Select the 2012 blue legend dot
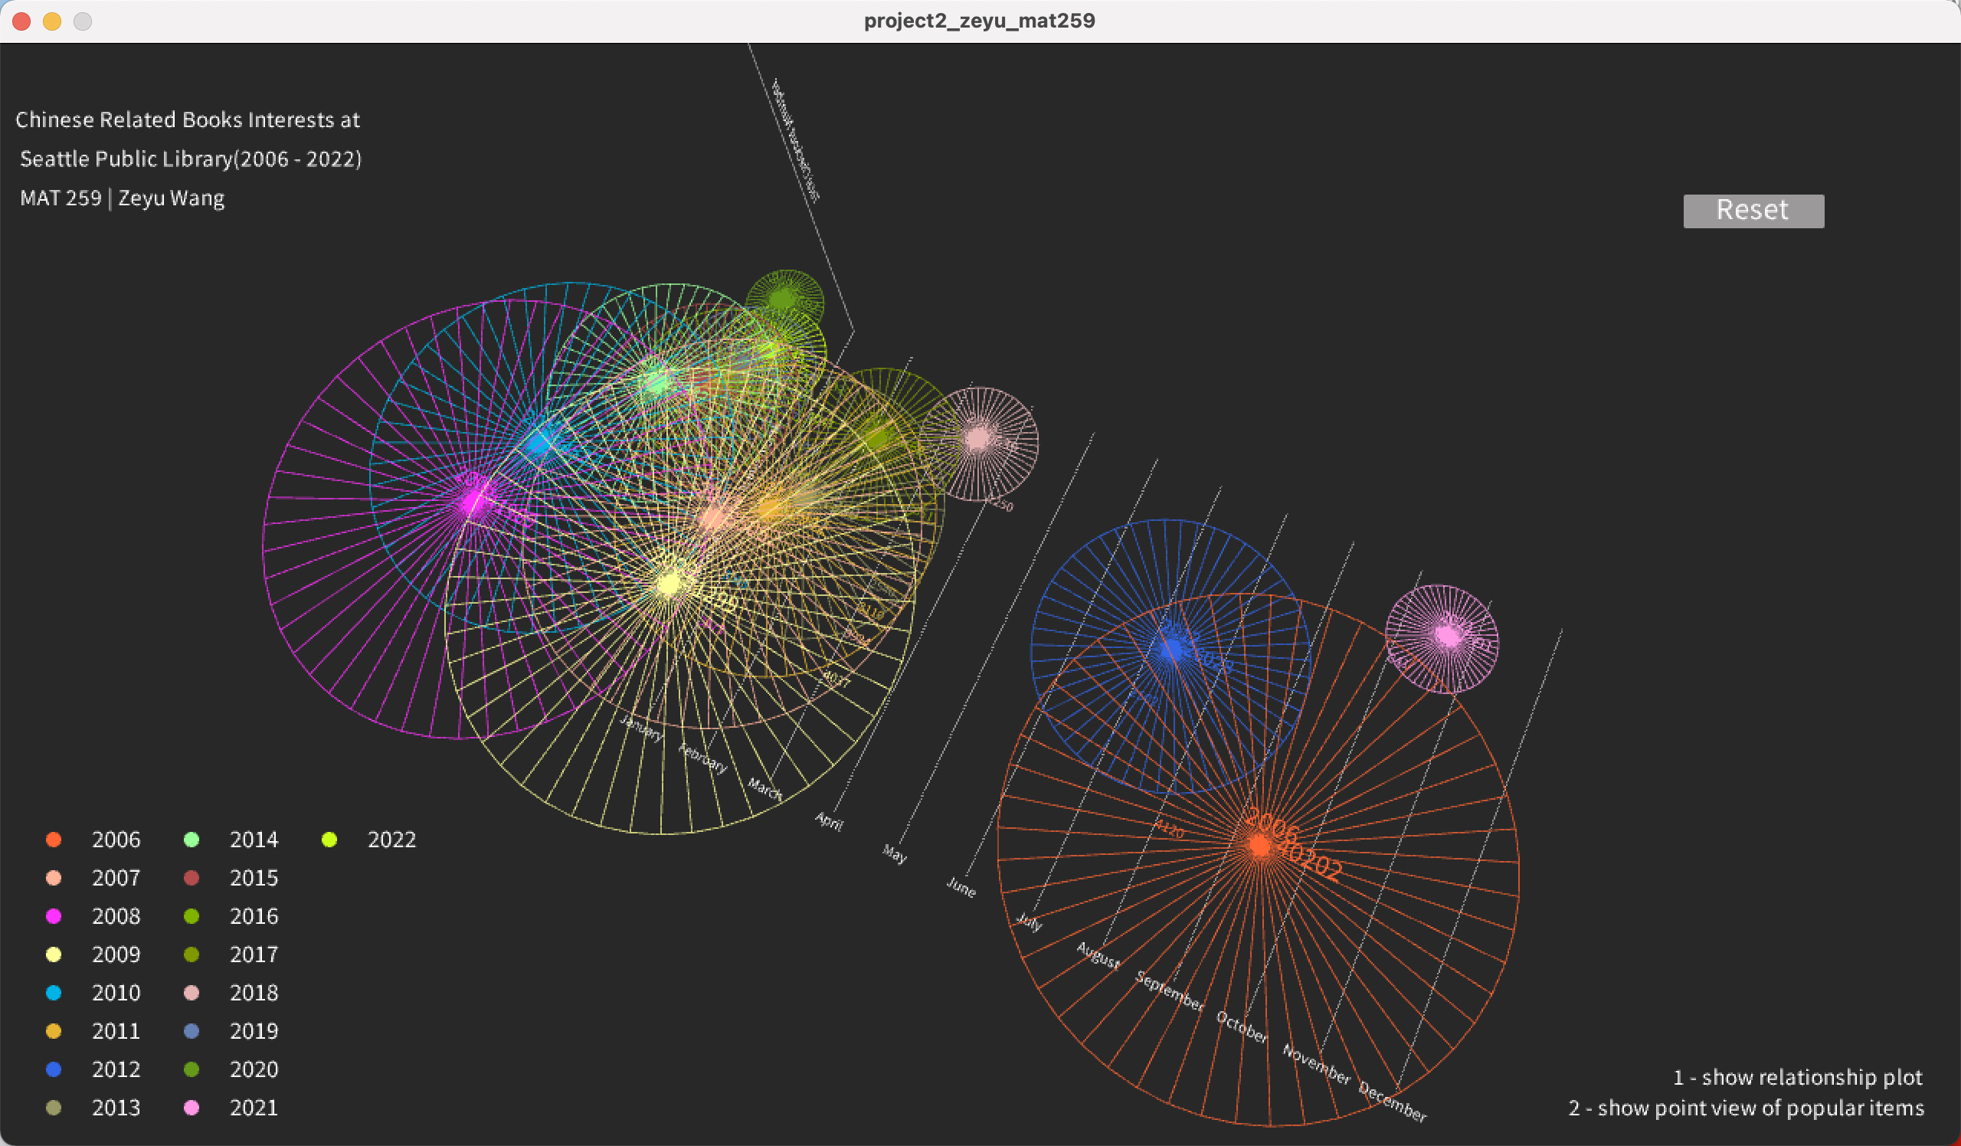Viewport: 1961px width, 1146px height. point(54,1069)
